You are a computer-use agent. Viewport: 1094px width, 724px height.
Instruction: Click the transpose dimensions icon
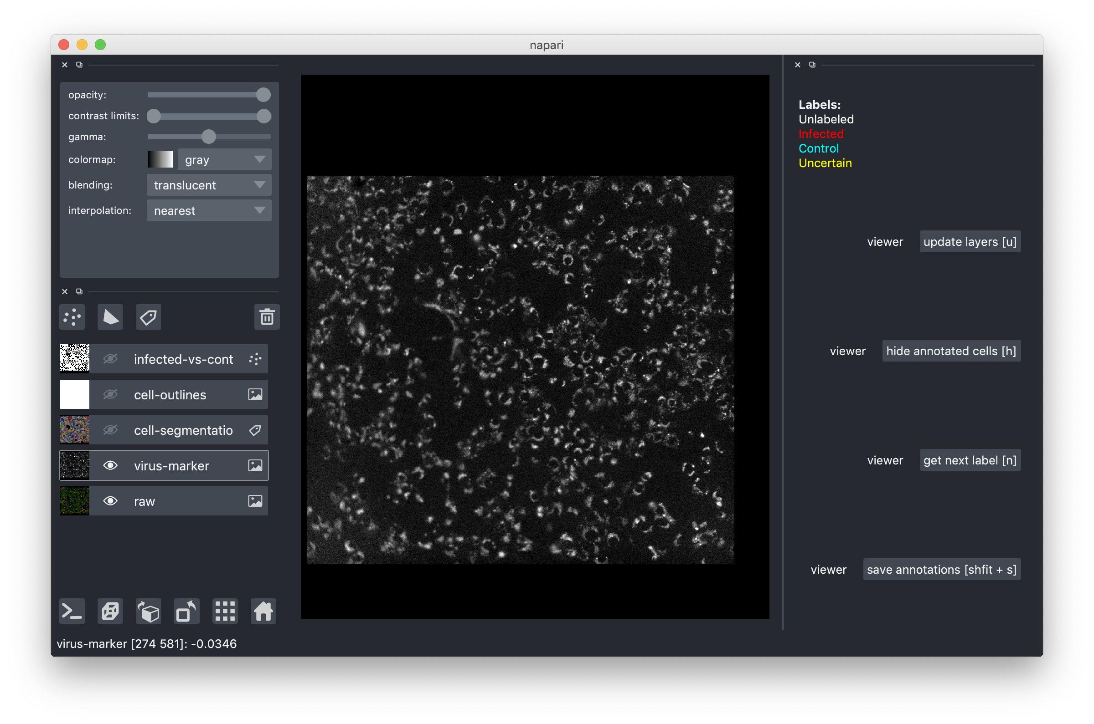[x=187, y=612]
